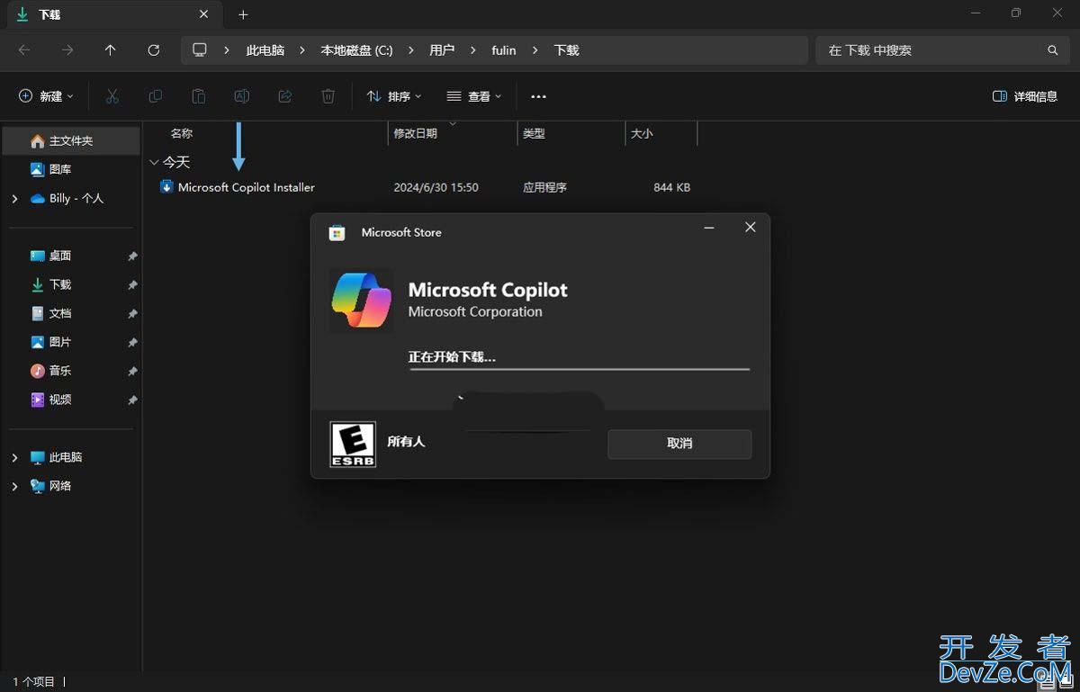Screen dimensions: 1080x692
Task: Select the 下载 window tab
Action: pos(114,15)
